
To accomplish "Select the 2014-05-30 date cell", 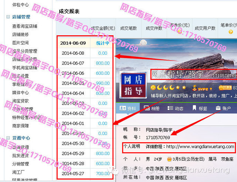I will pyautogui.click(x=73, y=143).
